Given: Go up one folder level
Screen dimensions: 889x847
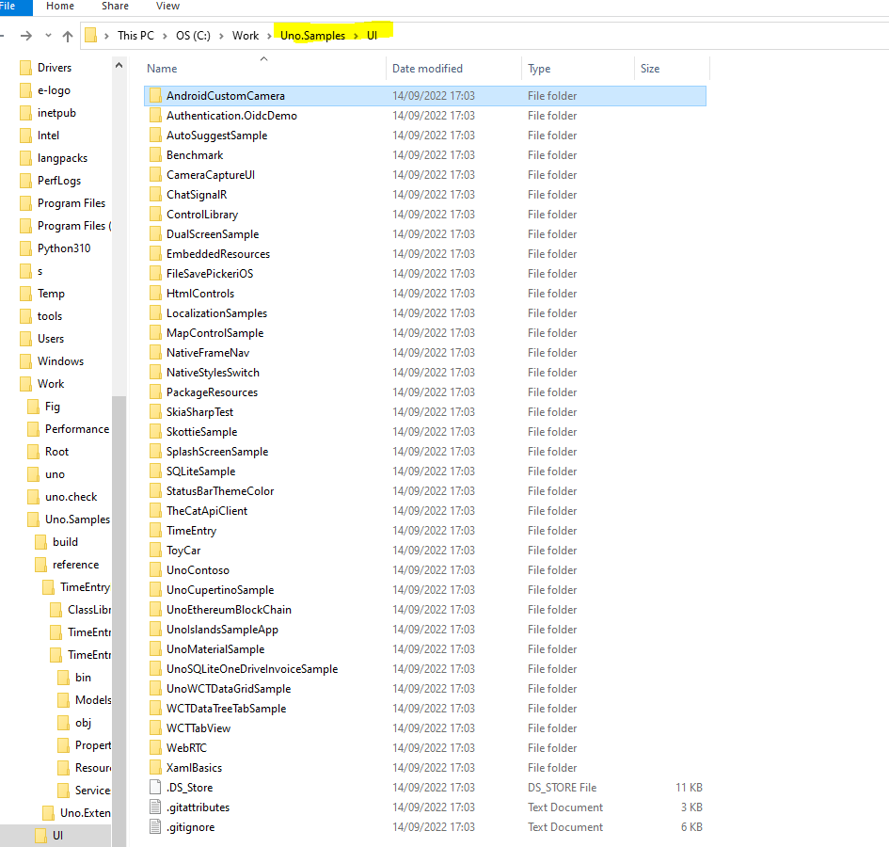Looking at the screenshot, I should 68,37.
